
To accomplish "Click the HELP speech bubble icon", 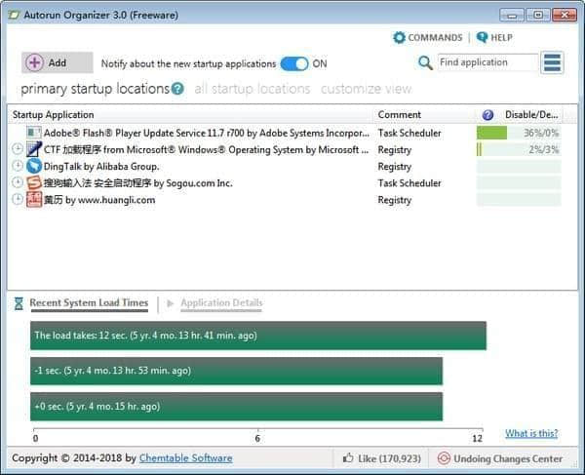I will tap(482, 38).
